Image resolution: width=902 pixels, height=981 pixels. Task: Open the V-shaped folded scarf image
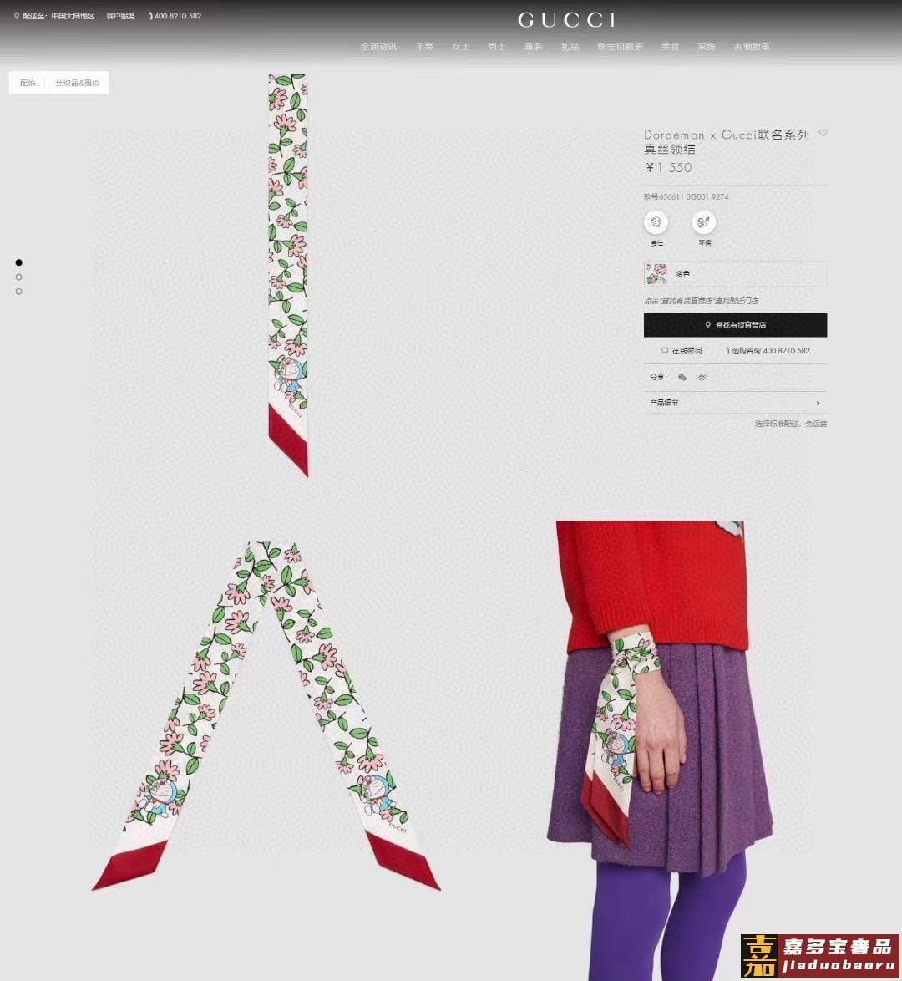pyautogui.click(x=266, y=716)
